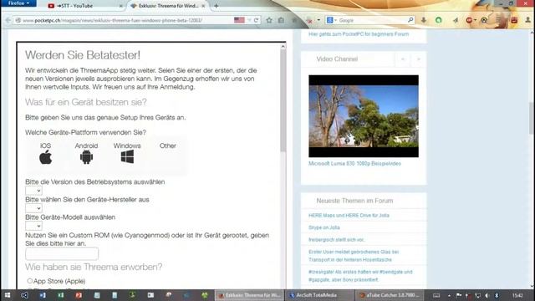Open the freibergisch stellt sich vor link
The image size is (535, 301).
point(336,240)
